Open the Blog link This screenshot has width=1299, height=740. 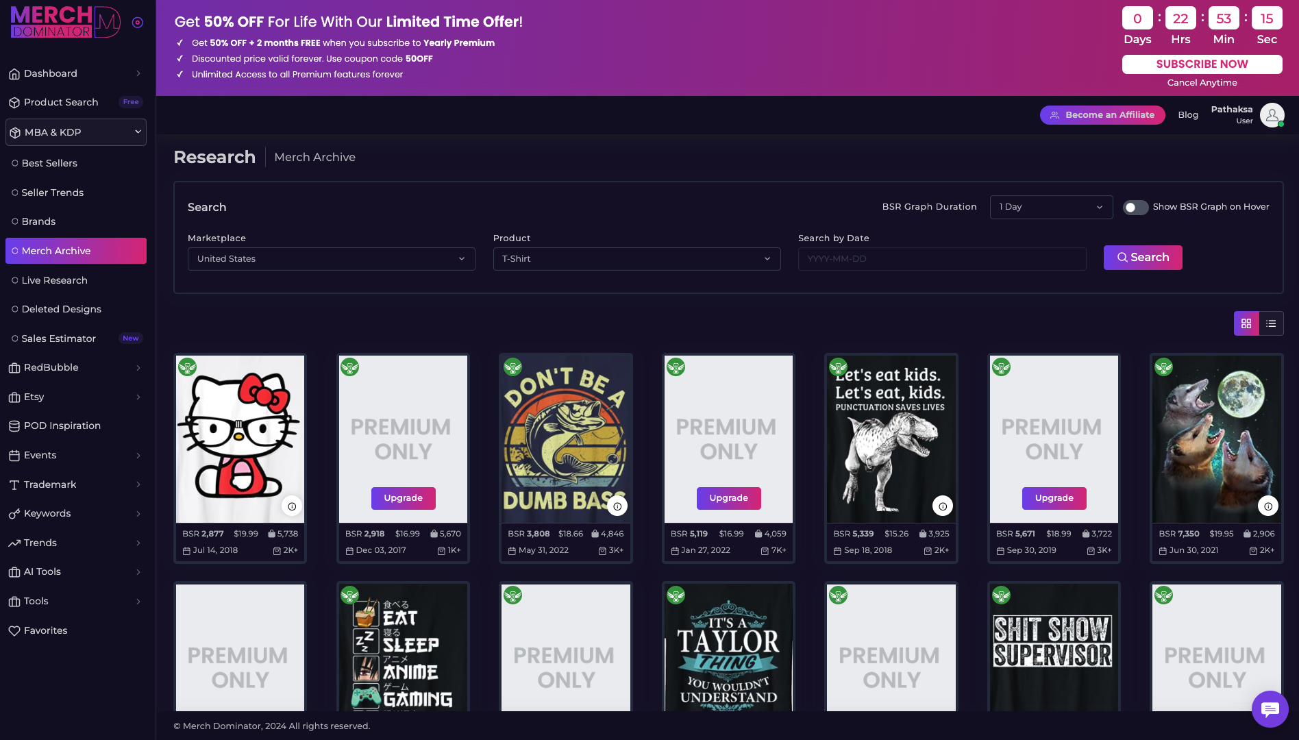click(x=1188, y=114)
